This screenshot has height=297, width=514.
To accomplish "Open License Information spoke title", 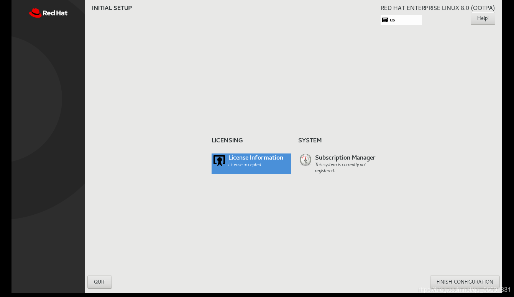I will (x=256, y=158).
